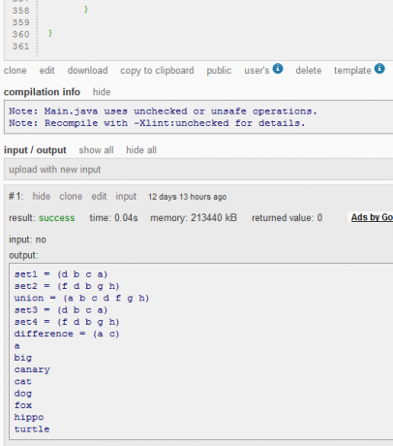393x446 pixels.
Task: Delete this paste
Action: pyautogui.click(x=309, y=71)
